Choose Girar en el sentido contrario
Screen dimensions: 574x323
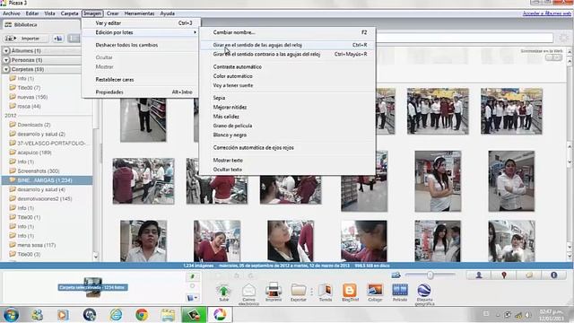pos(288,54)
